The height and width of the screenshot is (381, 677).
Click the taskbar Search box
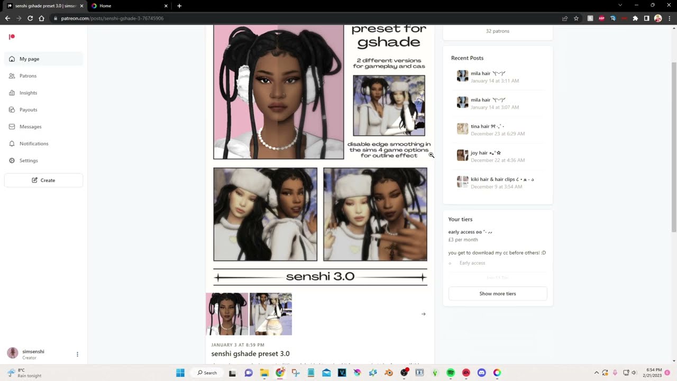pyautogui.click(x=207, y=373)
